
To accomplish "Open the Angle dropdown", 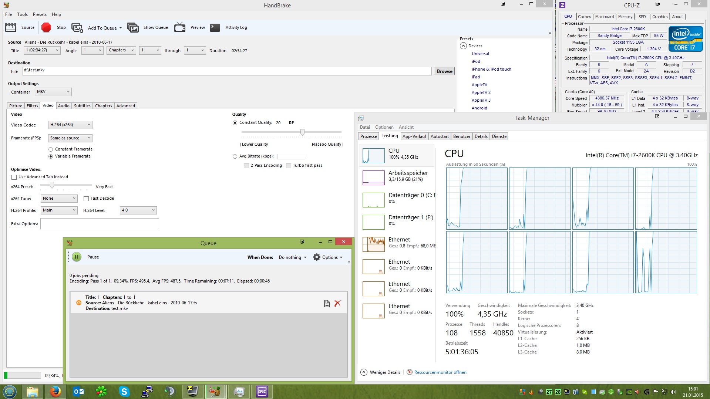I will point(92,50).
